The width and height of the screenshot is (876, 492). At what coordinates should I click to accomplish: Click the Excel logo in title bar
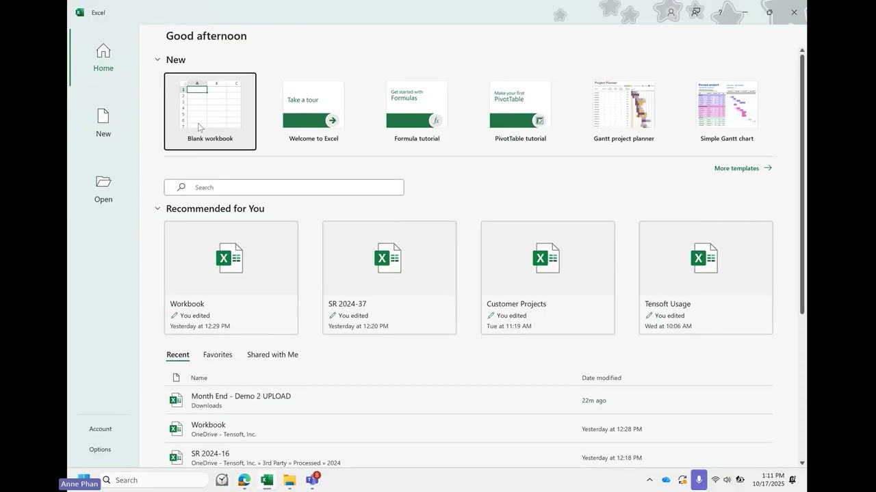click(x=80, y=12)
